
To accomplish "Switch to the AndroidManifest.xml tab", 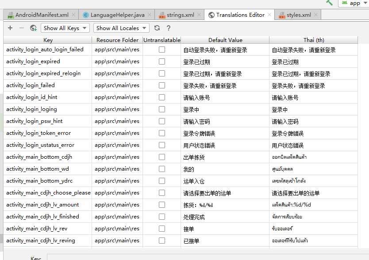I will tap(42, 15).
